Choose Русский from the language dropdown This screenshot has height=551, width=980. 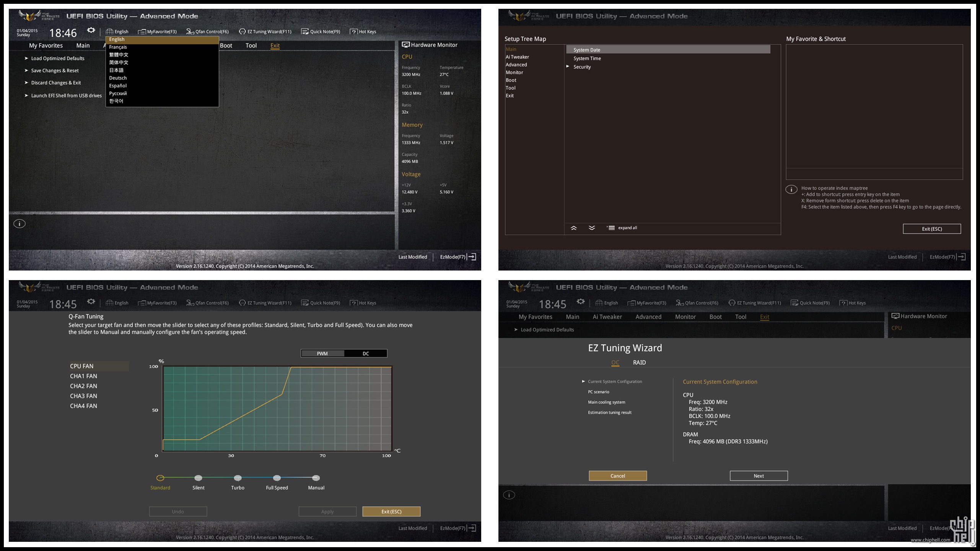[x=162, y=93]
